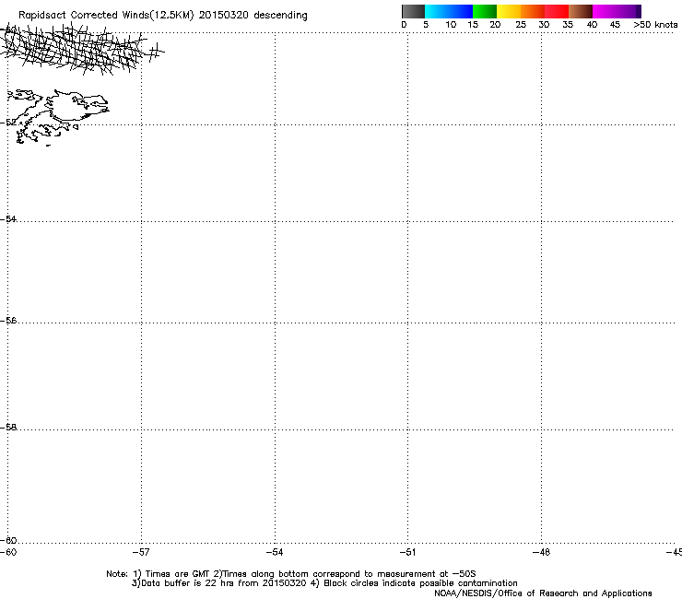Image resolution: width=682 pixels, height=599 pixels.
Task: Click the '-54' longitude label on bottom axis
Action: coord(275,552)
